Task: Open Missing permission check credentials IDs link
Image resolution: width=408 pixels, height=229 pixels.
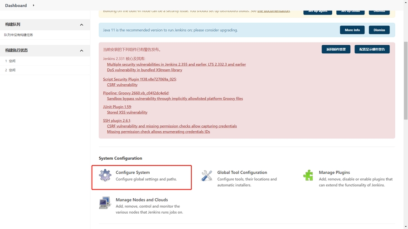Action: pyautogui.click(x=158, y=132)
